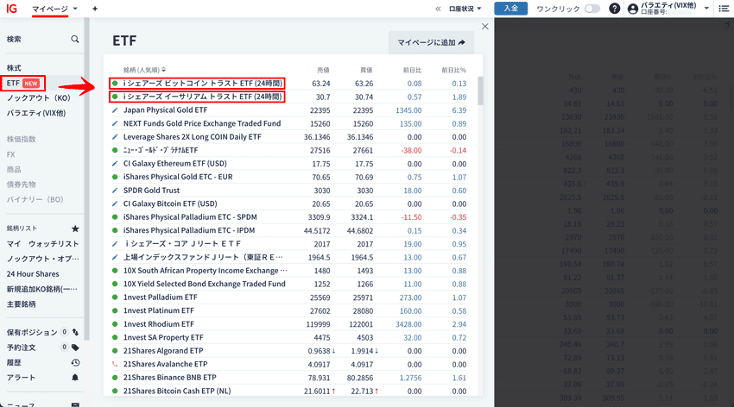Sort by 銘柄 (人気順) column header

click(144, 70)
